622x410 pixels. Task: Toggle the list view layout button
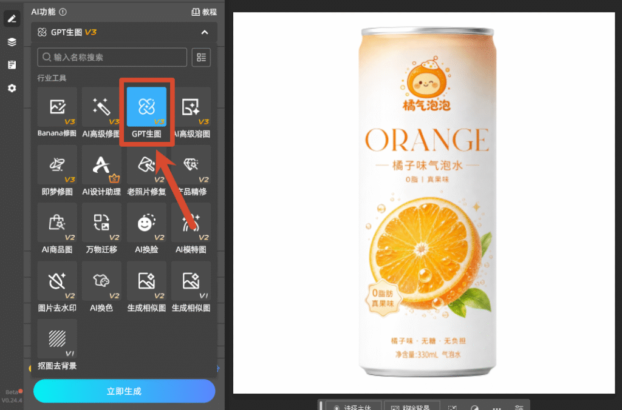tap(201, 58)
